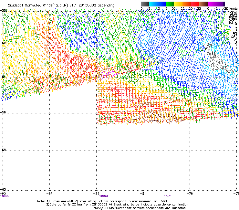Screen dimensions: 239x210
Task: Click the '-52' latitude axis label
Action: [3, 43]
